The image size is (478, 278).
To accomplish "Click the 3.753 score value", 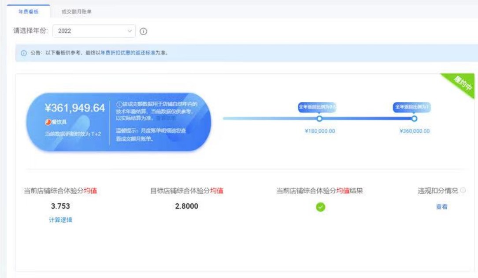I will [x=60, y=206].
